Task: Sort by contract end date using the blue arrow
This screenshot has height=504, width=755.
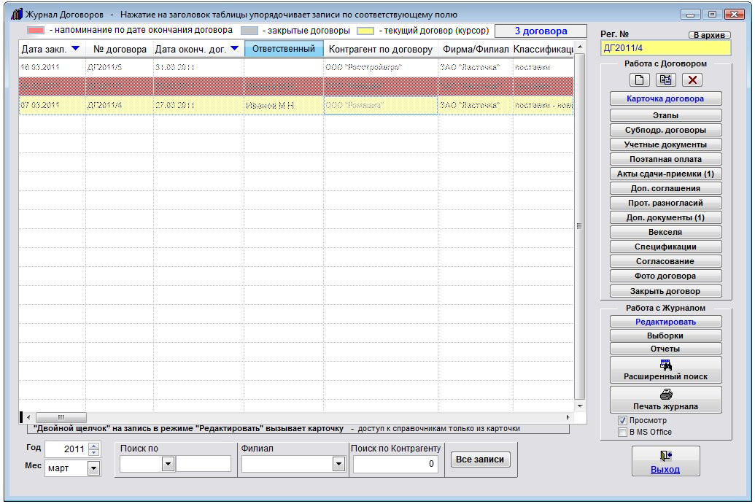Action: point(233,49)
